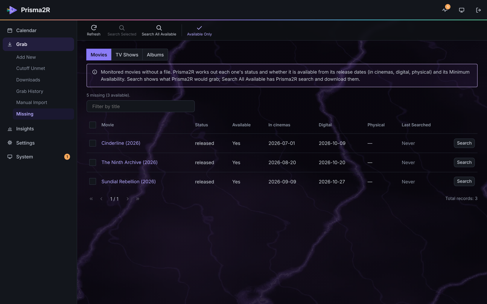Go to last page of results

tap(138, 199)
